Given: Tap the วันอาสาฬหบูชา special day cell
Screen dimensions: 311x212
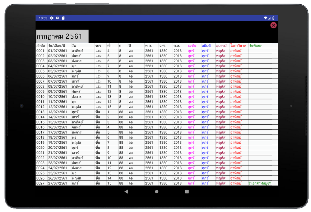Looking at the screenshot, I should pos(260,183).
